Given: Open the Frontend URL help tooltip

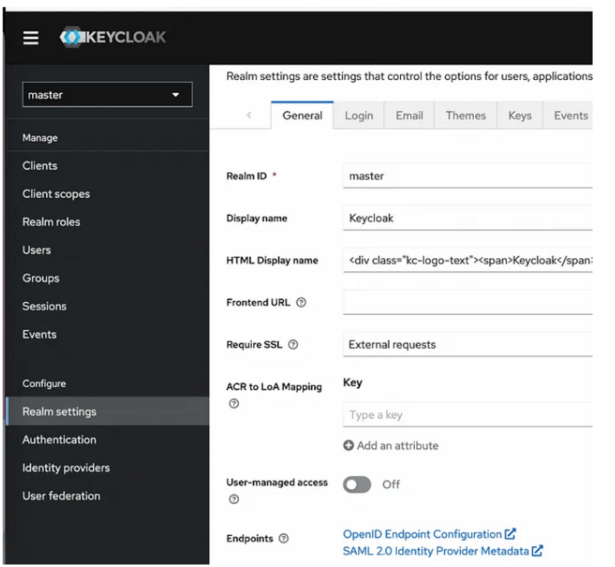Looking at the screenshot, I should pyautogui.click(x=302, y=302).
